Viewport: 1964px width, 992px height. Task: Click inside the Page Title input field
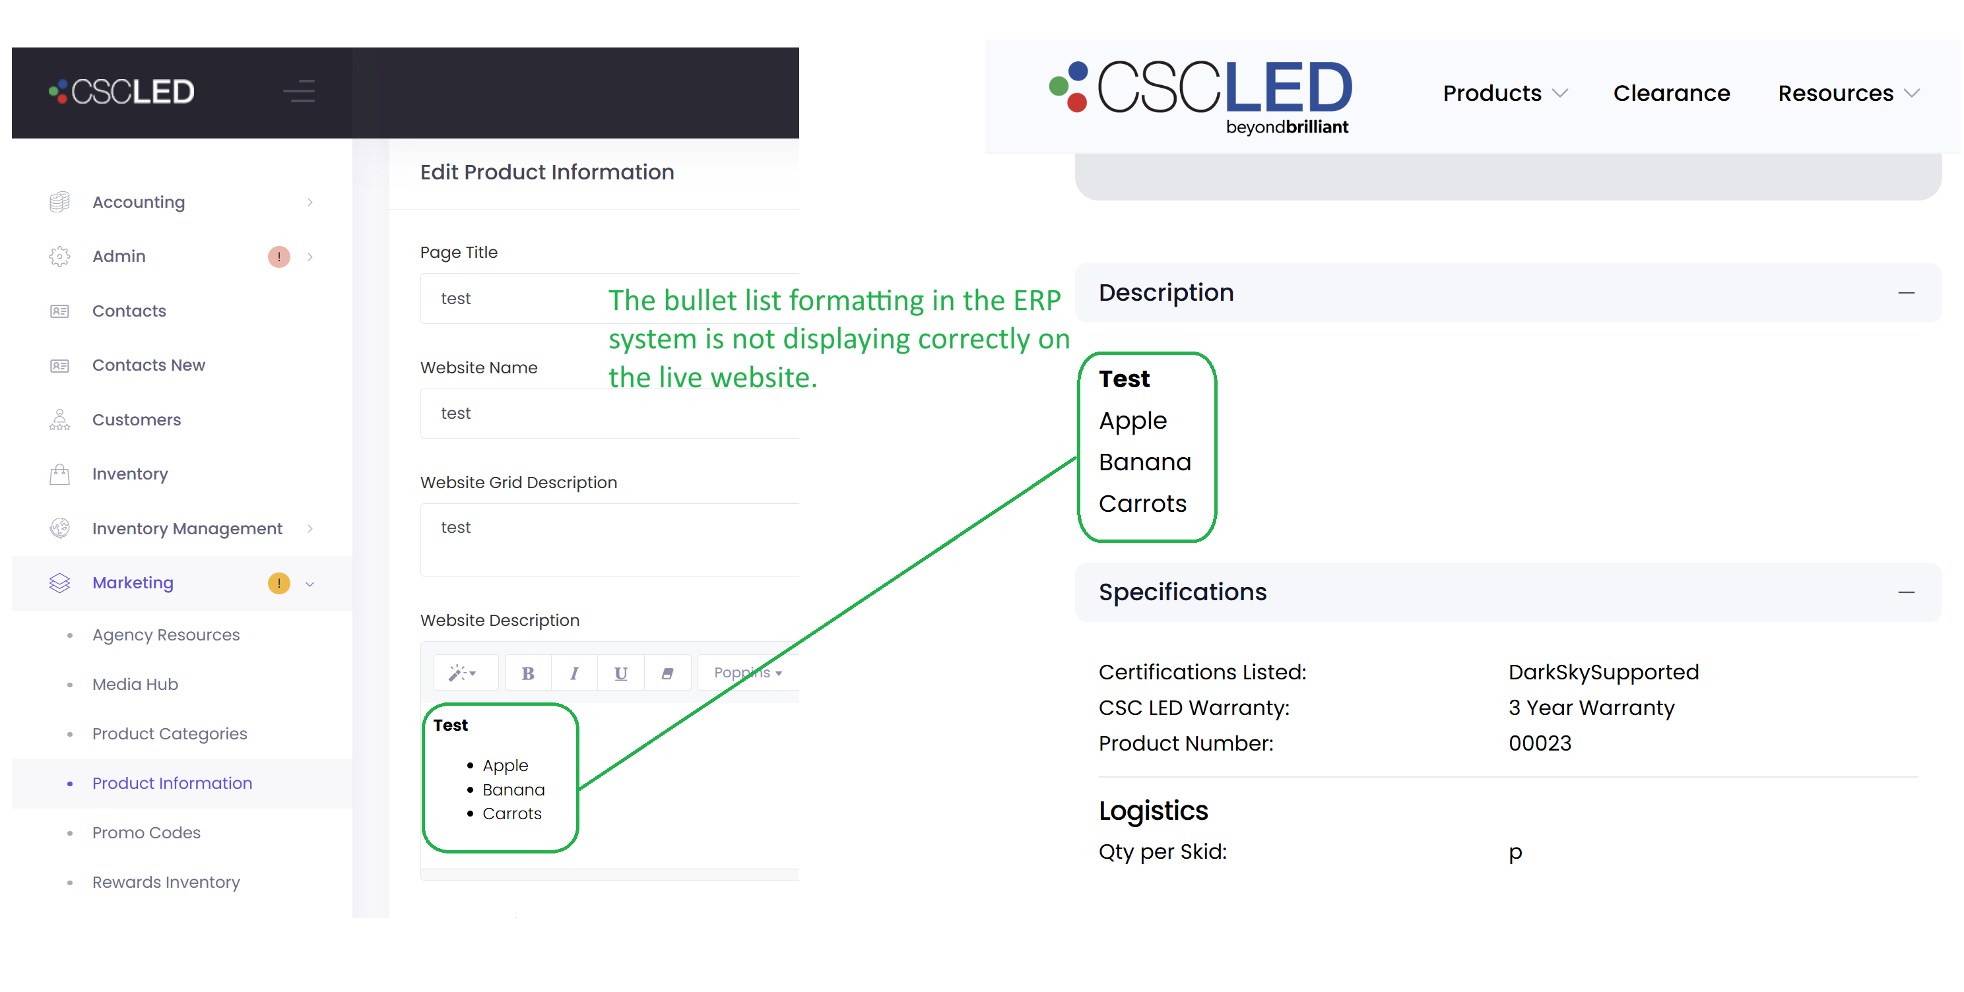pos(609,299)
